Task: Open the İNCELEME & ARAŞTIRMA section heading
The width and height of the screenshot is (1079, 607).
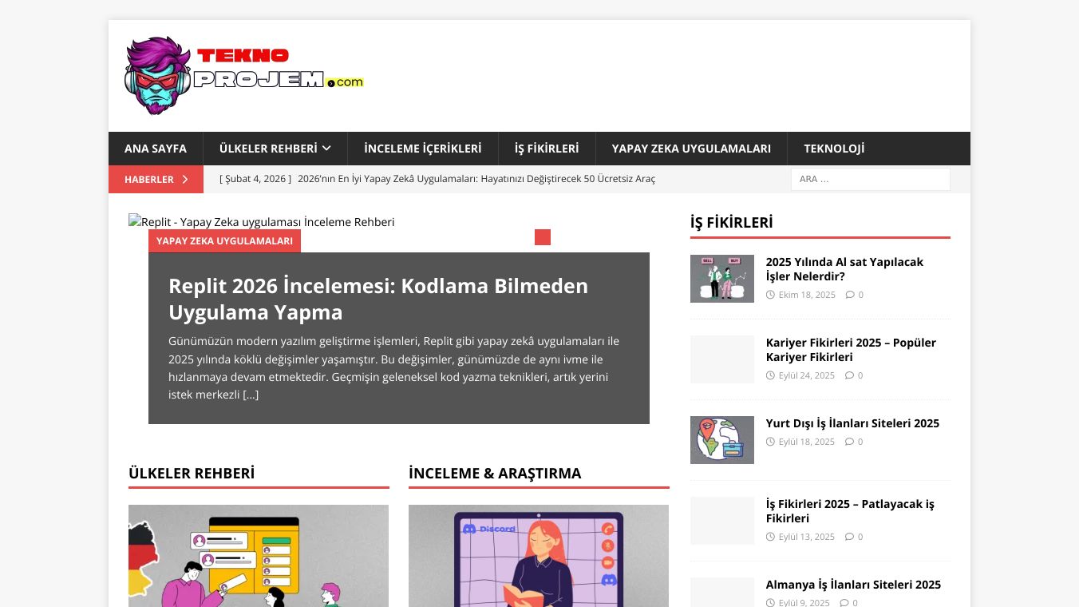Action: (x=495, y=473)
